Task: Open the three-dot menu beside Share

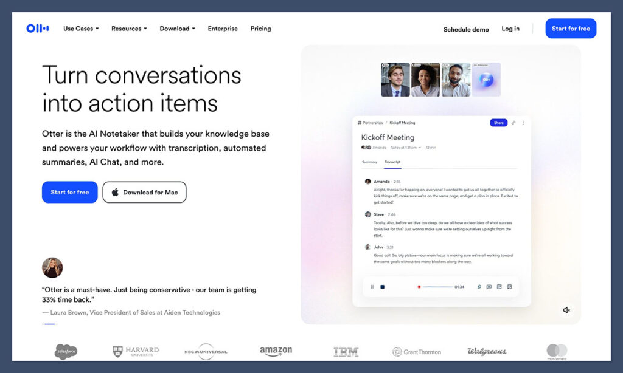Action: [x=523, y=123]
